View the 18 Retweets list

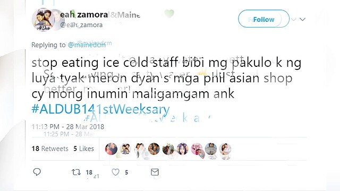click(50, 149)
